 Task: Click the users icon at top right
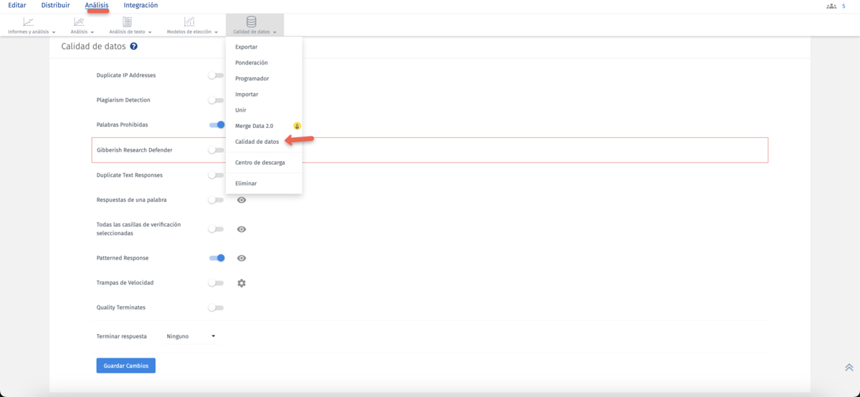[831, 6]
